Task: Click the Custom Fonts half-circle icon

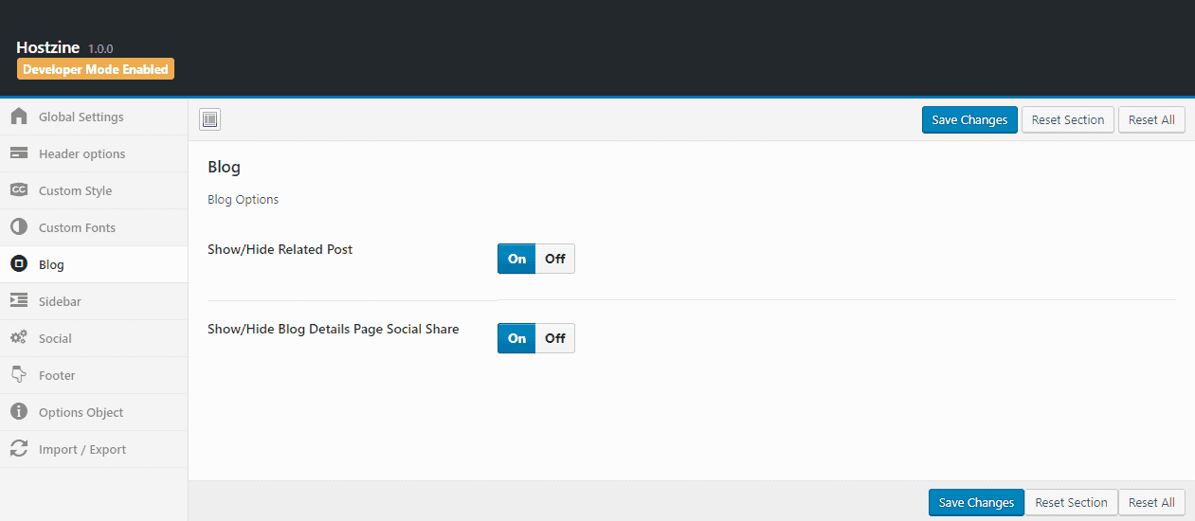Action: click(19, 227)
